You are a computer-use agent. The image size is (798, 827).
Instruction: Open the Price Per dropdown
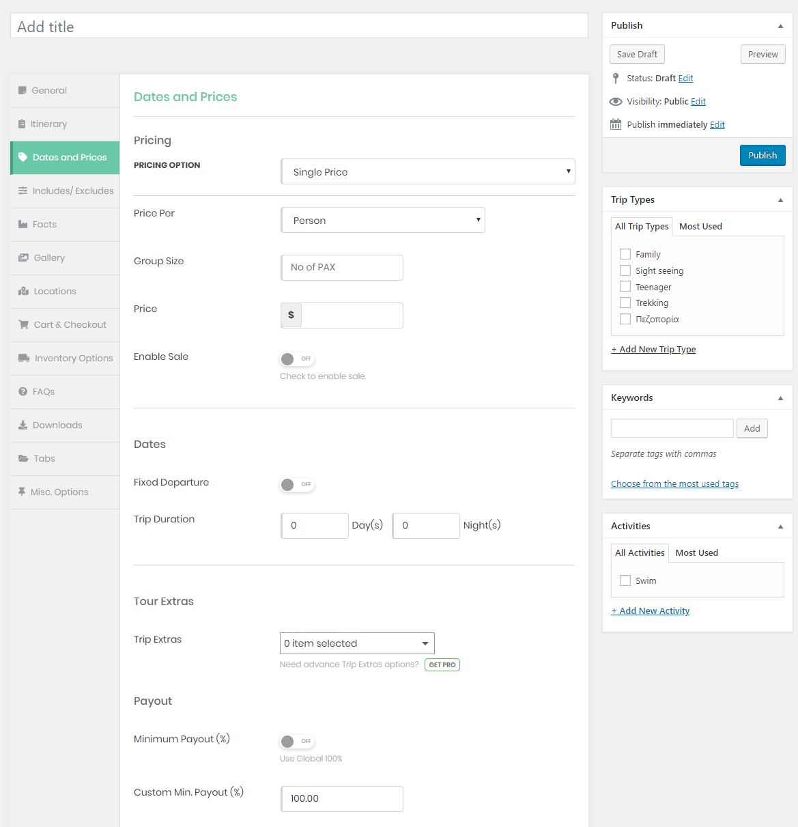(383, 220)
